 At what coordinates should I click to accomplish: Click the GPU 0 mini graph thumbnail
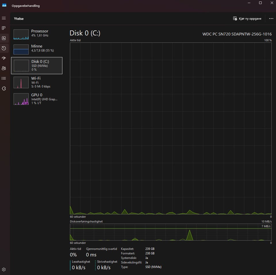coord(21,99)
